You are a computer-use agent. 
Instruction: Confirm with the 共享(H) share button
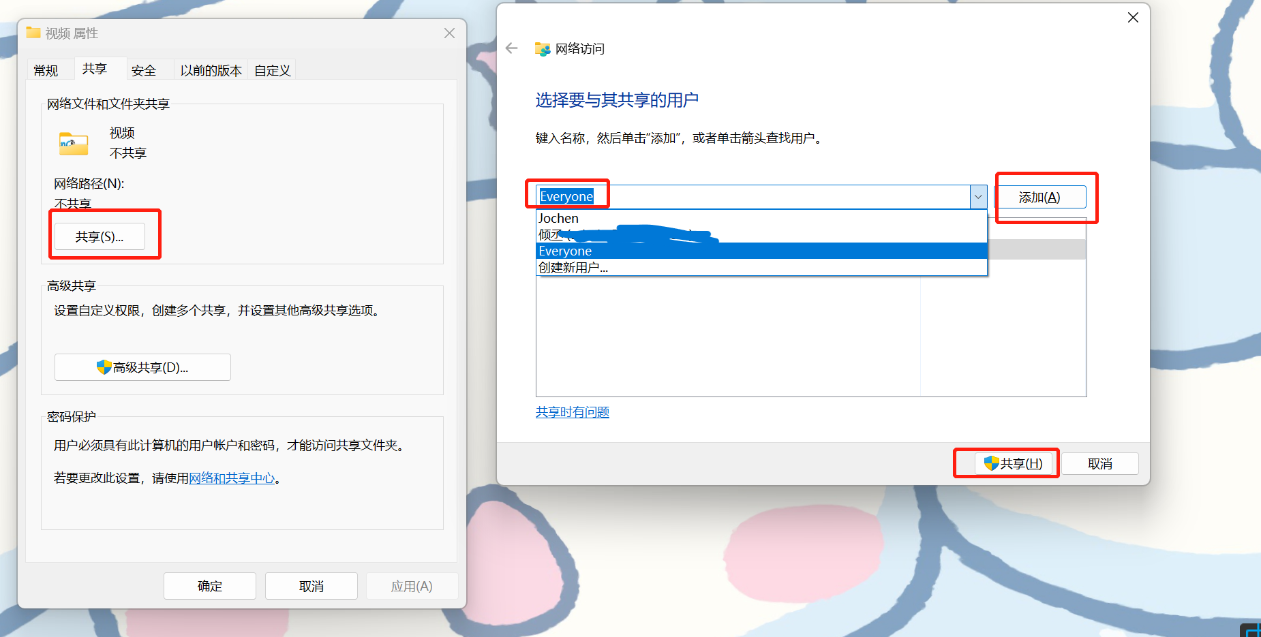pyautogui.click(x=1013, y=464)
